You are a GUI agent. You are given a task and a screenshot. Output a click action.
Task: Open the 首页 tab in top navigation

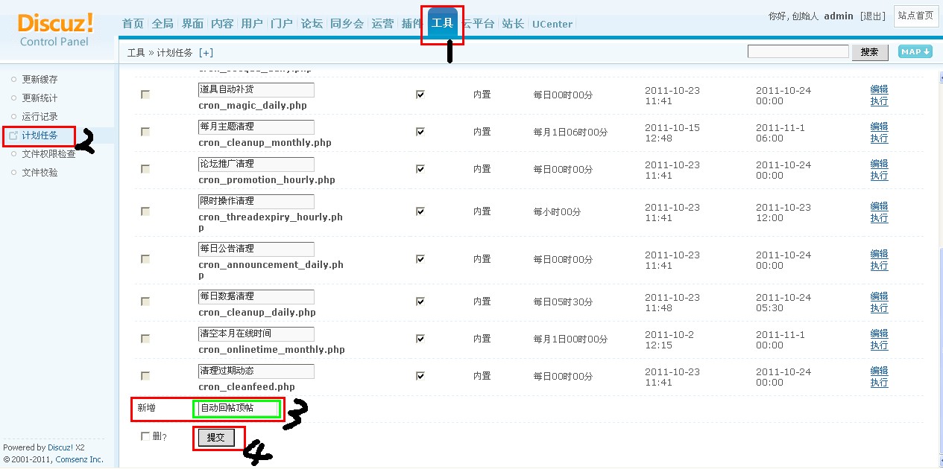[x=133, y=24]
